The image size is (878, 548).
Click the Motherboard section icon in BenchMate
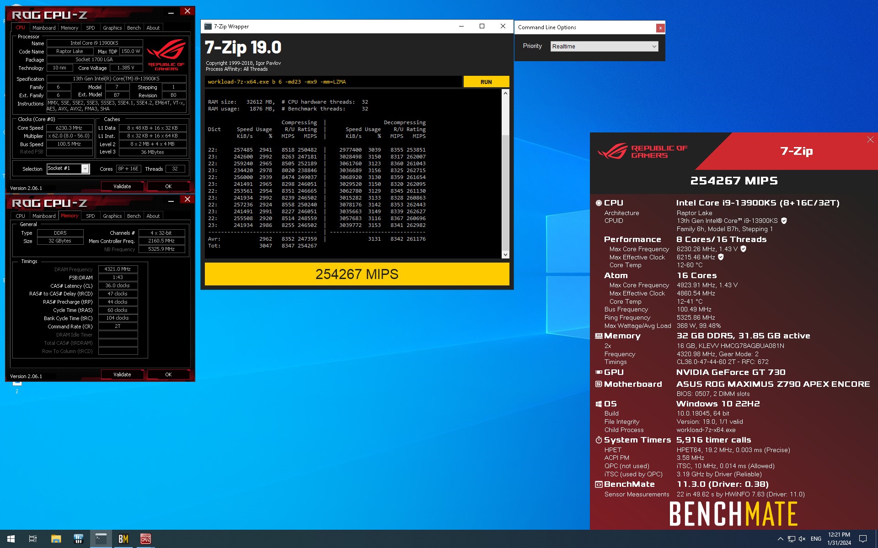(x=599, y=384)
